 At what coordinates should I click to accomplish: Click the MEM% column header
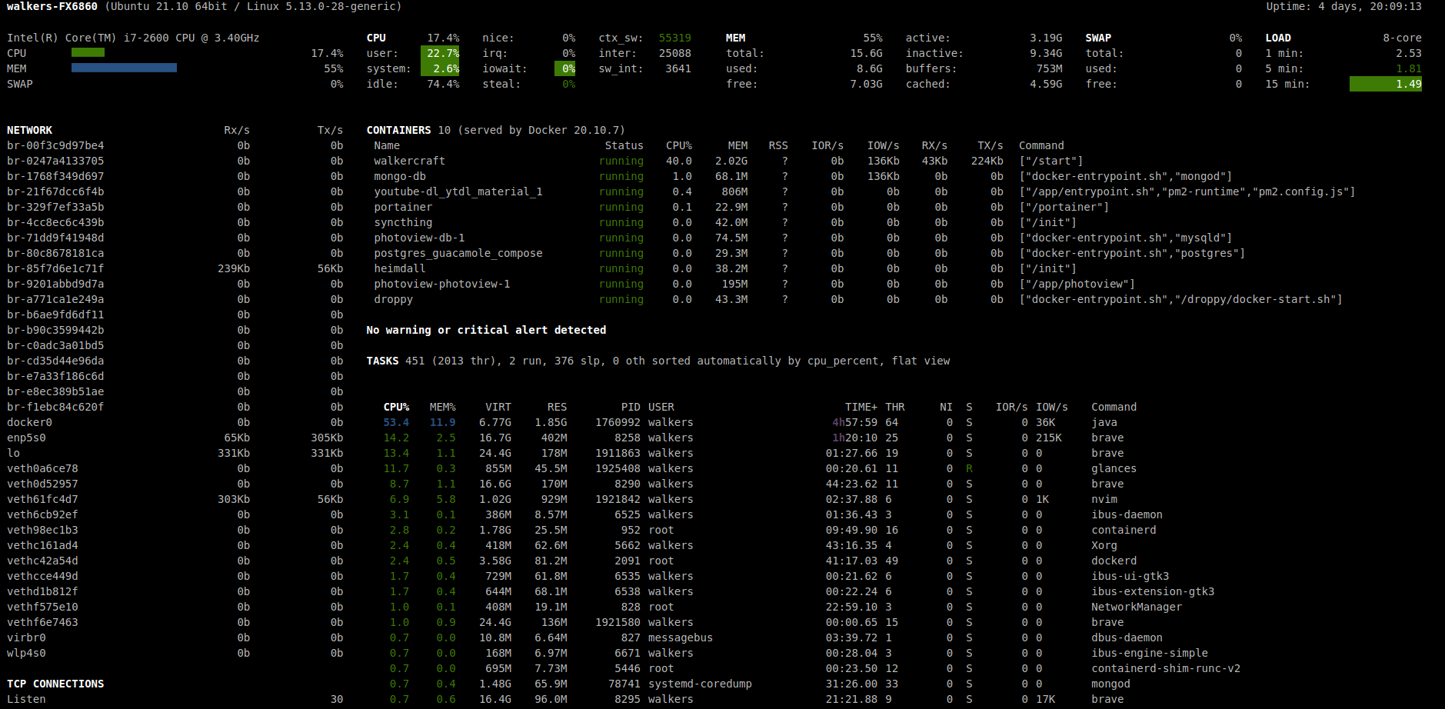tap(442, 407)
